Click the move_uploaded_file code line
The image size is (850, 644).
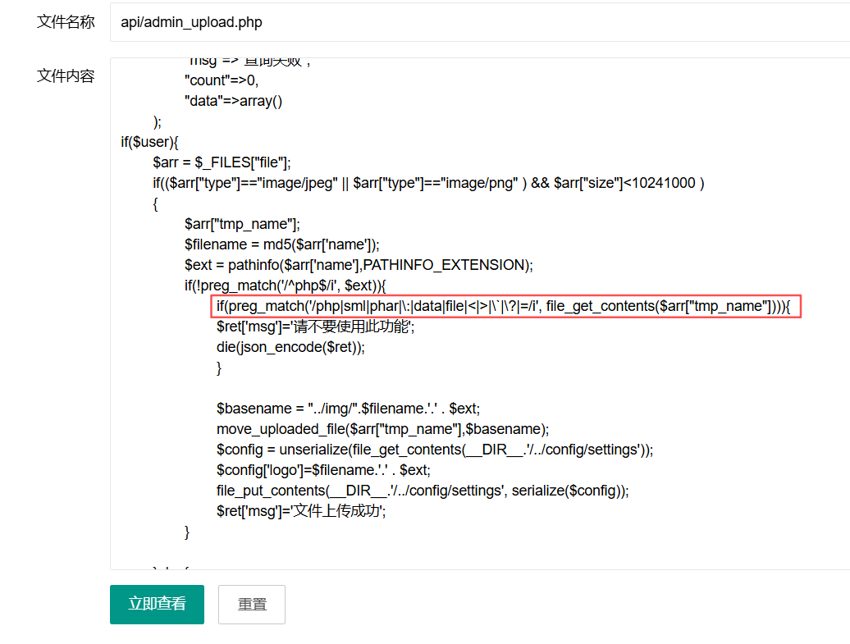click(x=382, y=429)
